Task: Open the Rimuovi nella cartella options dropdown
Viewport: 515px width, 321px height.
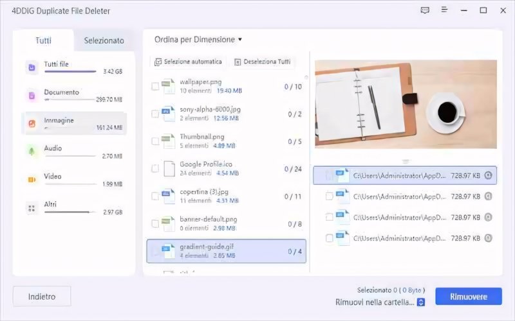Action: [x=421, y=302]
